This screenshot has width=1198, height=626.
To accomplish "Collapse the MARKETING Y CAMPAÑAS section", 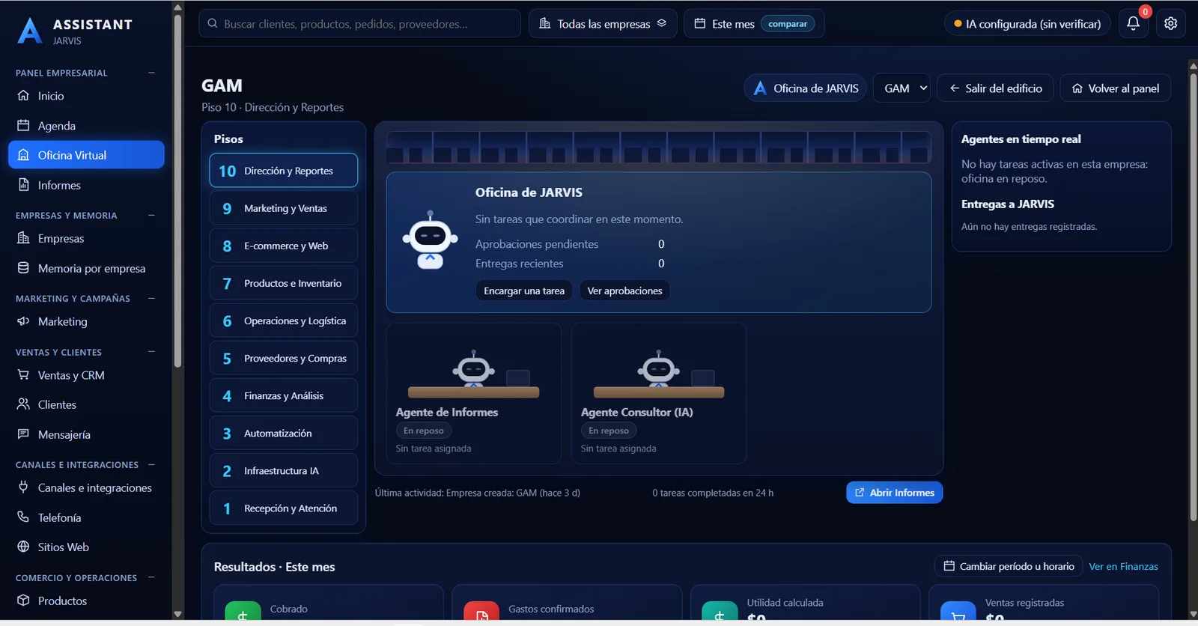I will [151, 298].
